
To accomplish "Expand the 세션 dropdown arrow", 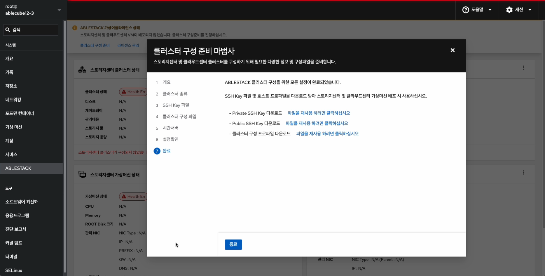I will pos(530,10).
